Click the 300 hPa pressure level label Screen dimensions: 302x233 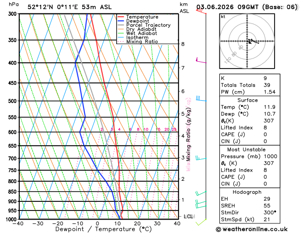tap(13, 14)
